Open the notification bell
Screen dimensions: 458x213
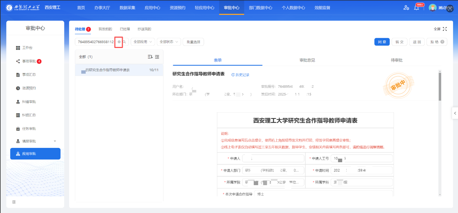pos(417,8)
